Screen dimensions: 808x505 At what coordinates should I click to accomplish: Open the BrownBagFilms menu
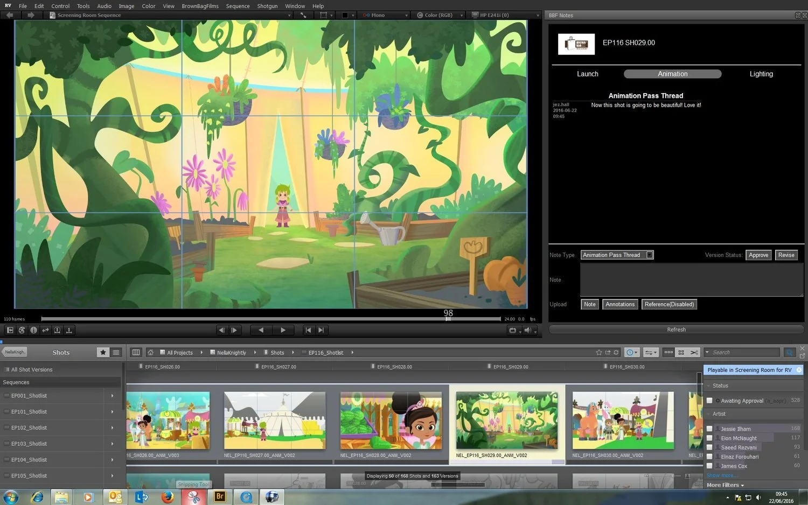tap(200, 6)
